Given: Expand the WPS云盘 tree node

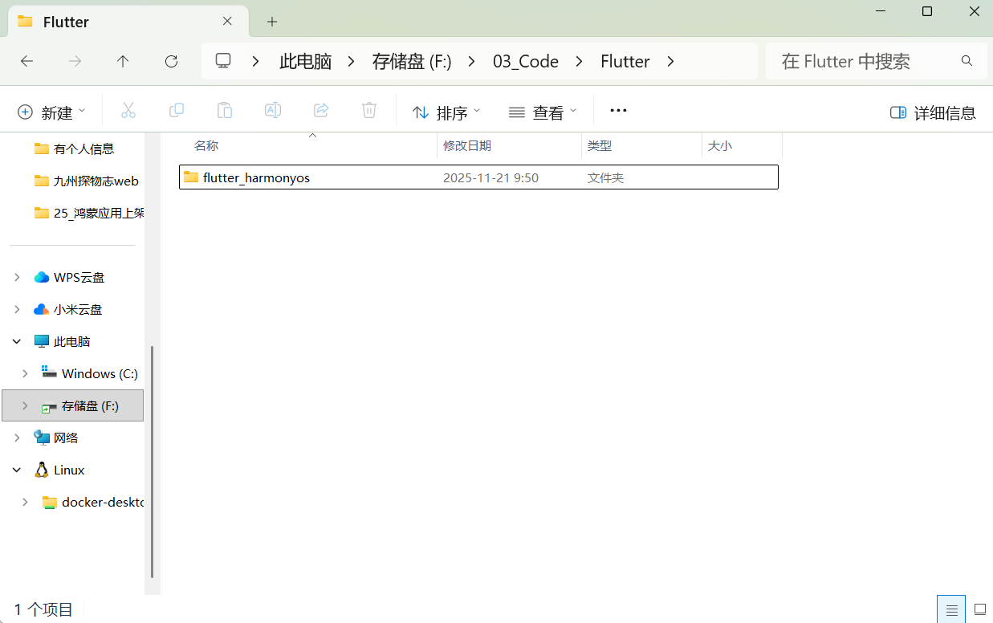Looking at the screenshot, I should (18, 277).
